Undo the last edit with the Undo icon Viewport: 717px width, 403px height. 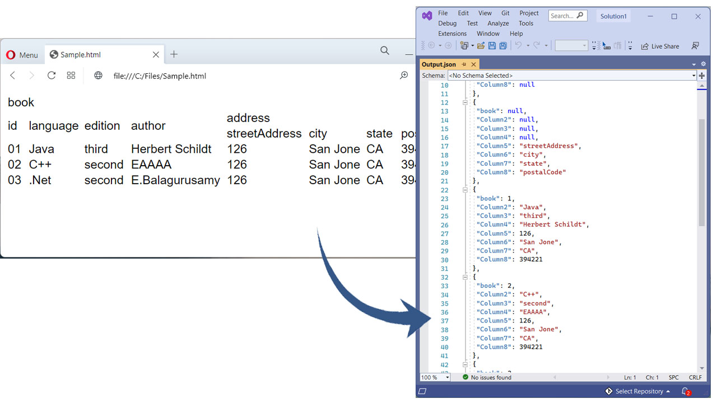tap(518, 46)
